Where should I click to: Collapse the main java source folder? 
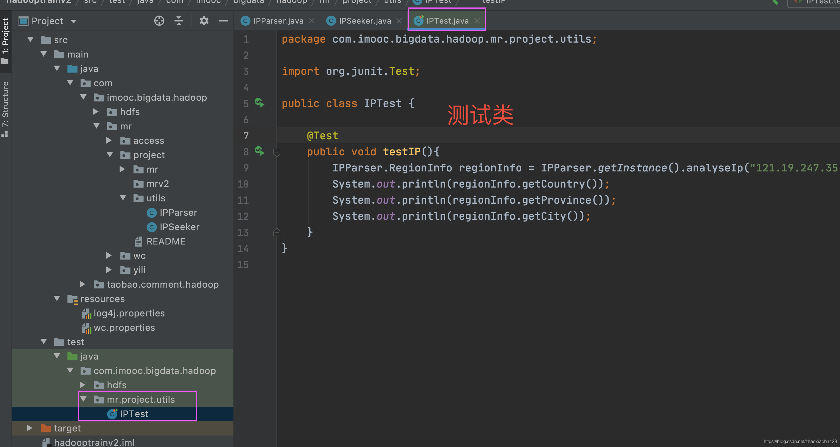click(57, 68)
